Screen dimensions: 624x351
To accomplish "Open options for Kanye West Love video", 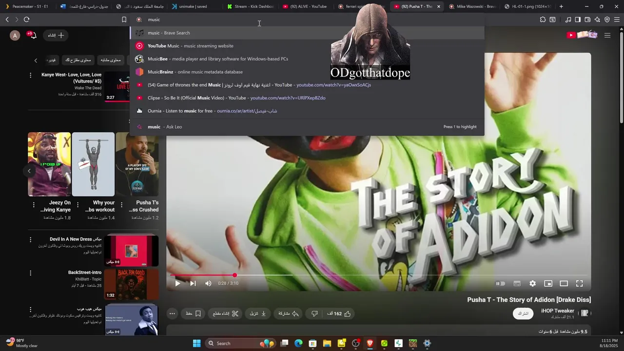I will [30, 75].
